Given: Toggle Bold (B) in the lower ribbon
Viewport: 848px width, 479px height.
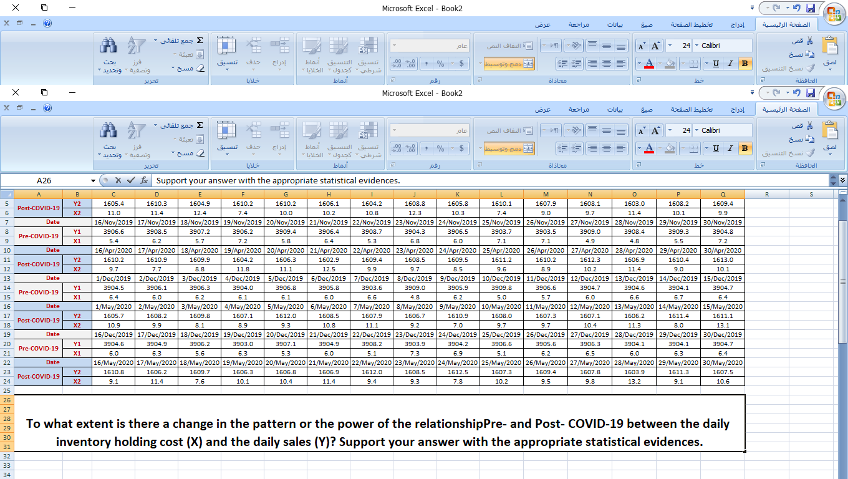Looking at the screenshot, I should [x=744, y=148].
